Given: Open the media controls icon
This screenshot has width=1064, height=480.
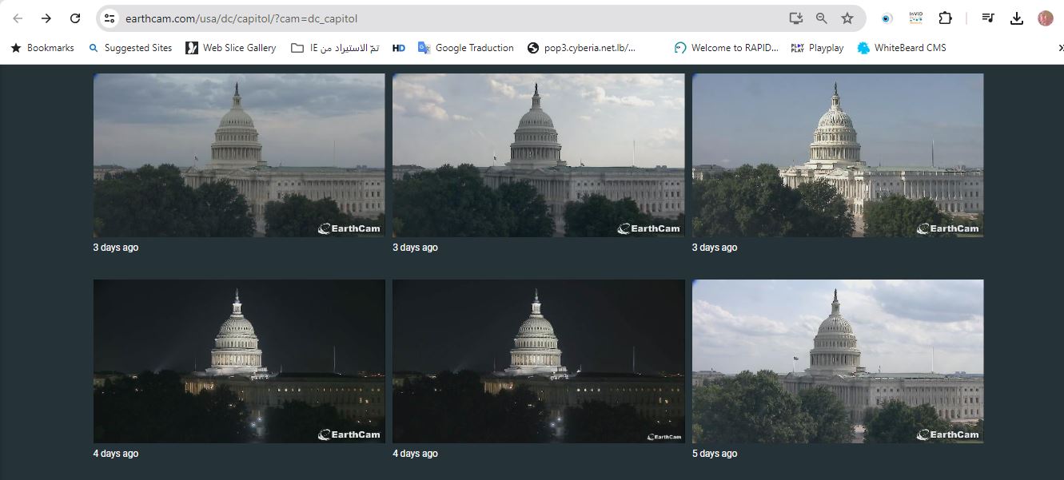Looking at the screenshot, I should pyautogui.click(x=988, y=18).
